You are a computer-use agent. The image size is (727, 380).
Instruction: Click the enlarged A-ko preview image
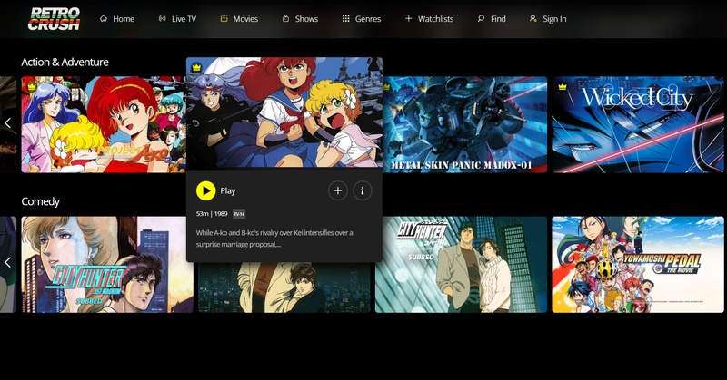[x=284, y=112]
